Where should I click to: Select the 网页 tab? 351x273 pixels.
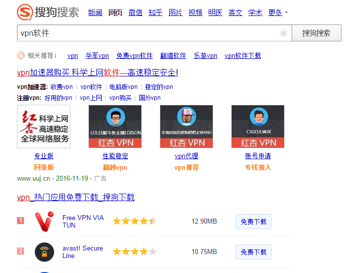pos(115,12)
